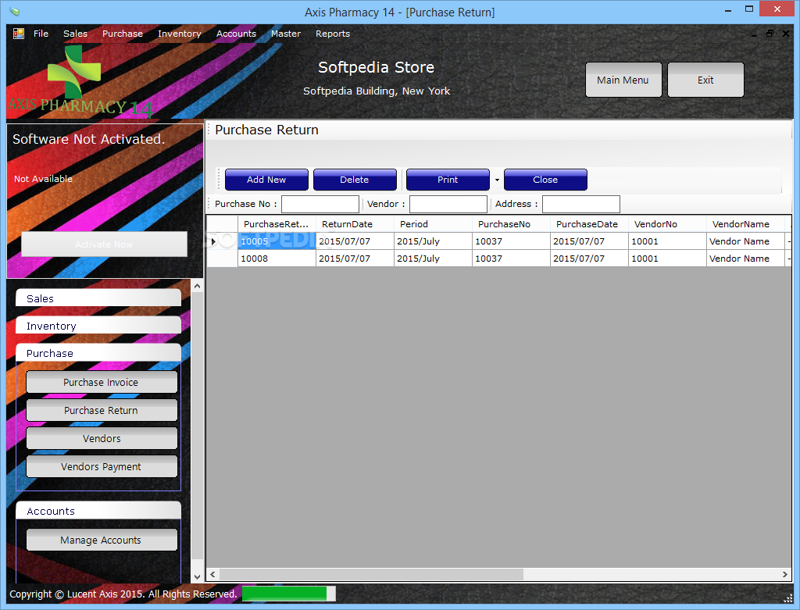Screen dimensions: 800x610
Task: Click the Print button
Action: (448, 180)
